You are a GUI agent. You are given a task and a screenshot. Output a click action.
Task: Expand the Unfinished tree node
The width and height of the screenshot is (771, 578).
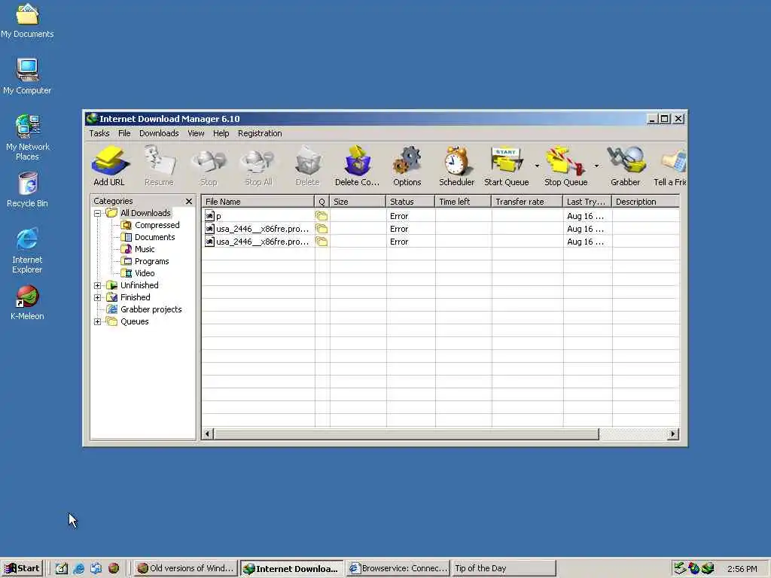point(97,285)
